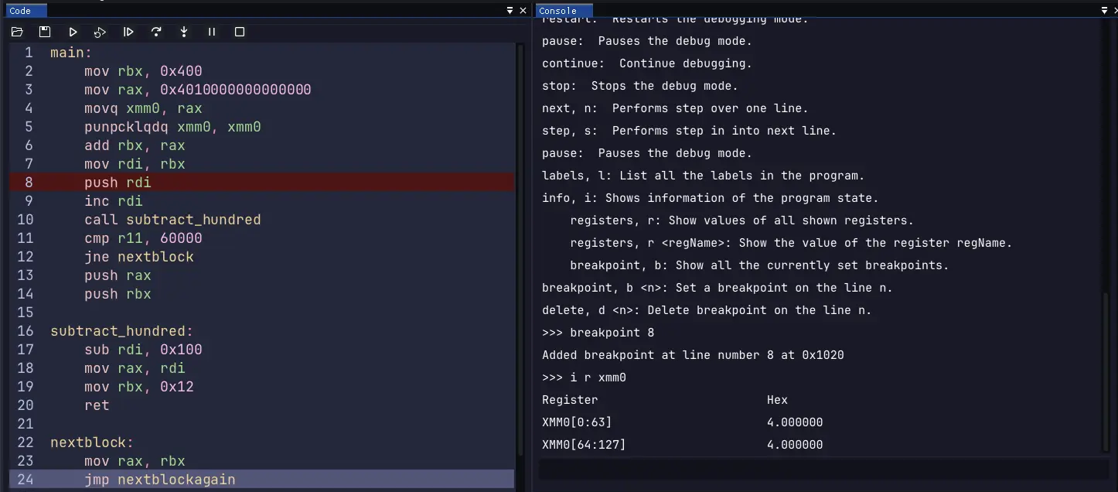This screenshot has width=1118, height=492.
Task: Click the step into icon
Action: click(184, 32)
